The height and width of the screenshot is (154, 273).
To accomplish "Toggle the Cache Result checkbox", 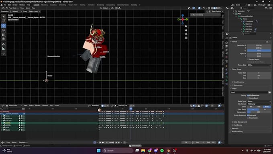I will coord(248,98).
